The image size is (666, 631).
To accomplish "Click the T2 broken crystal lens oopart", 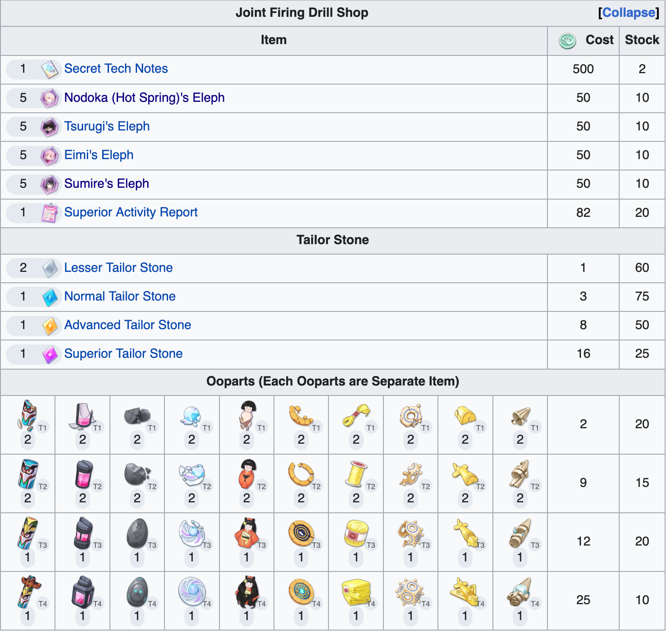I will tap(192, 474).
